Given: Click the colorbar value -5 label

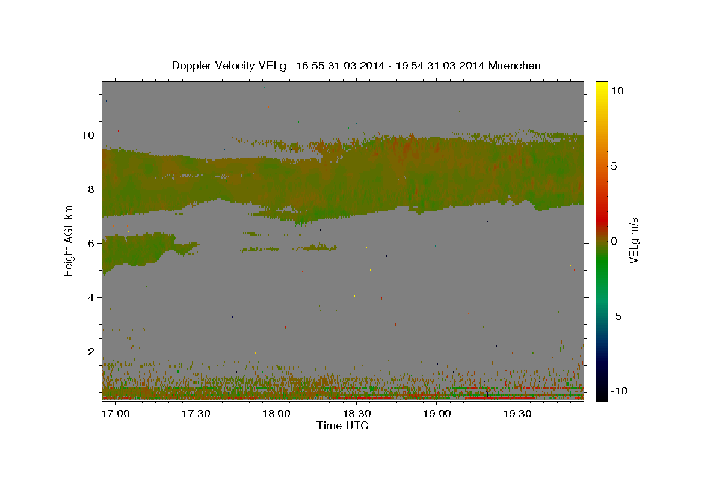Looking at the screenshot, I should 616,316.
